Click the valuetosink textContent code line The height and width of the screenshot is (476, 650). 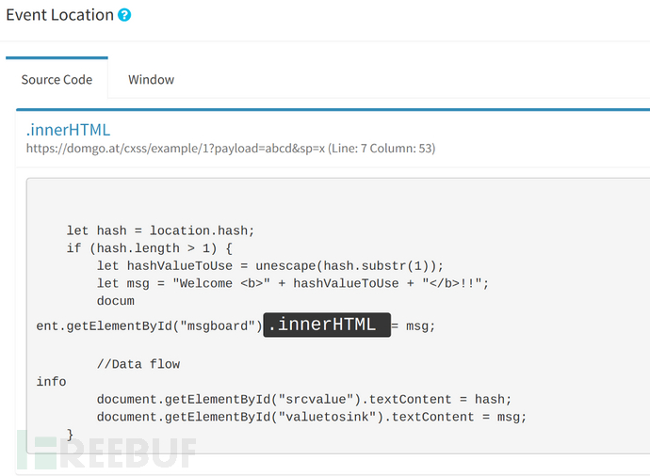311,417
